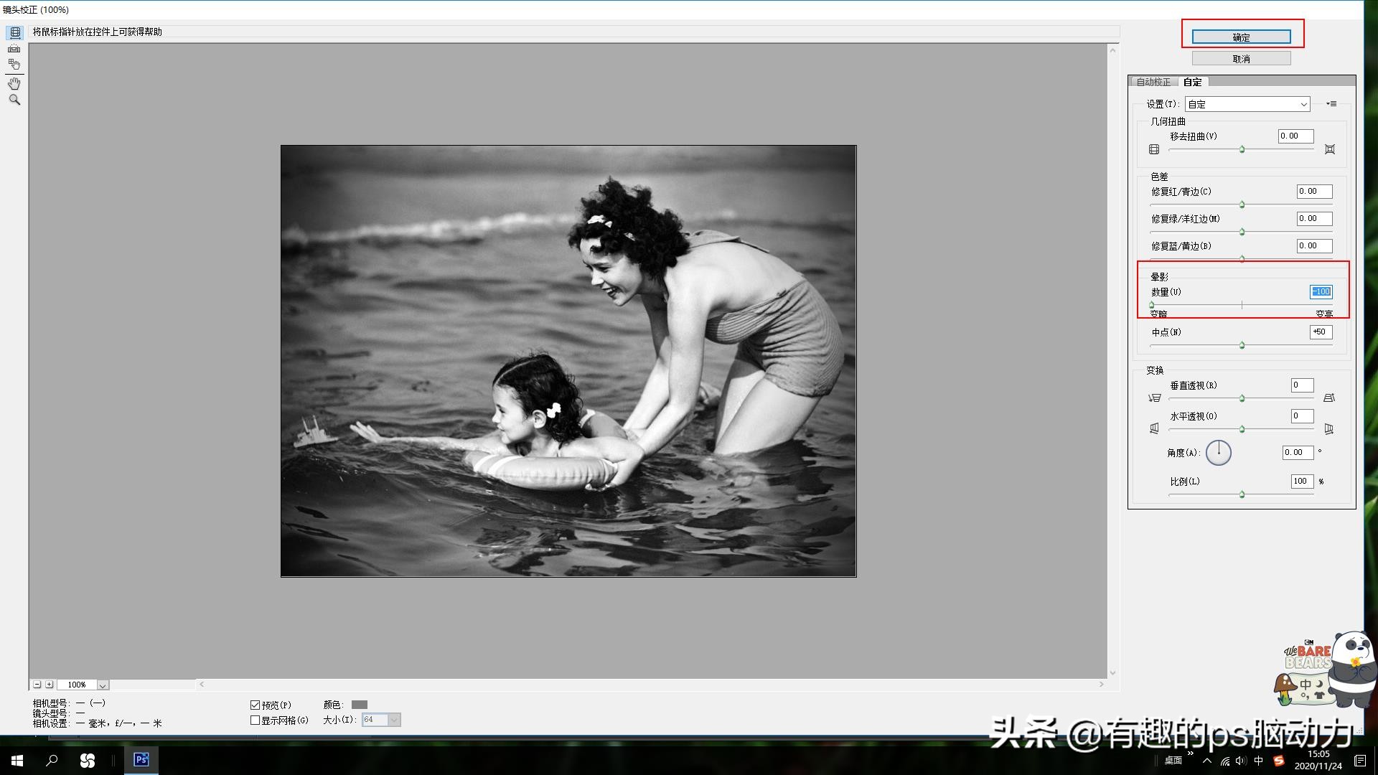Select the Zoom magnifier tool

click(x=14, y=100)
